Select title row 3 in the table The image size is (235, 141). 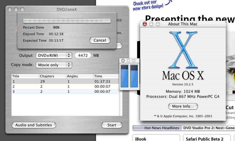(x=65, y=92)
